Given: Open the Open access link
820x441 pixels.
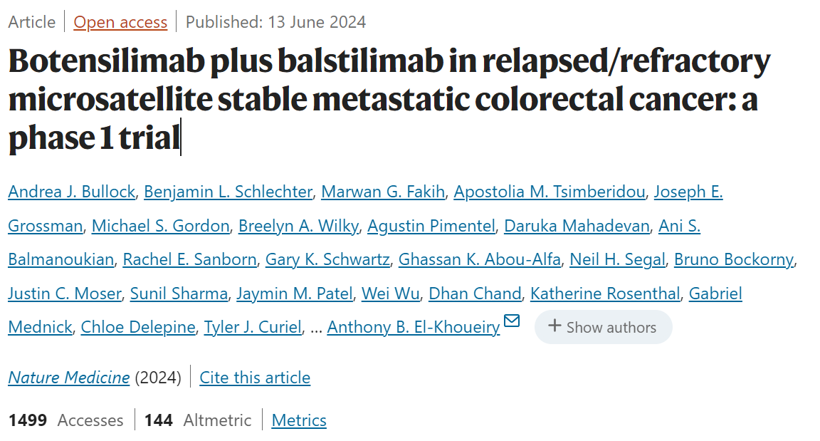Looking at the screenshot, I should coord(120,22).
